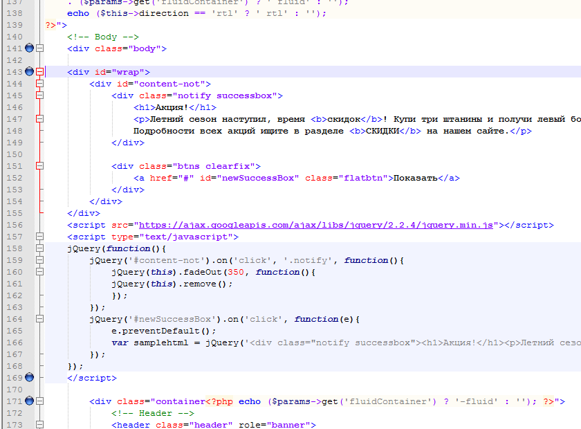Collapse the jQuery function fold on line 158
This screenshot has width=581, height=429.
coord(39,248)
